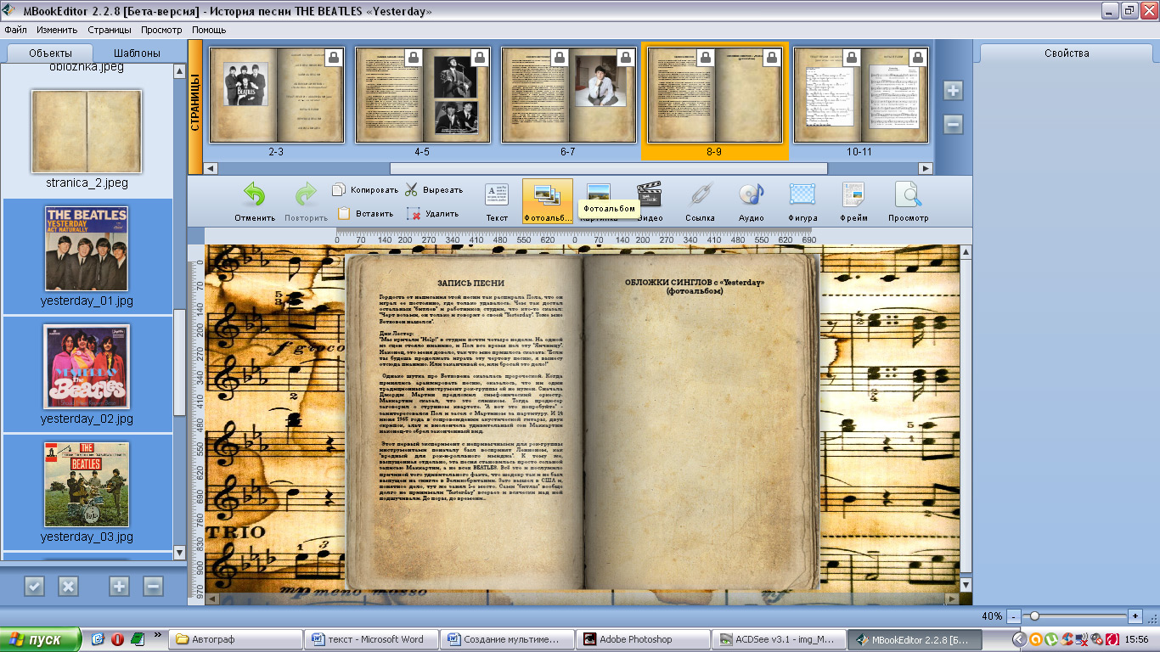Click the X button below object list
Screen dimensions: 1160x652
68,586
